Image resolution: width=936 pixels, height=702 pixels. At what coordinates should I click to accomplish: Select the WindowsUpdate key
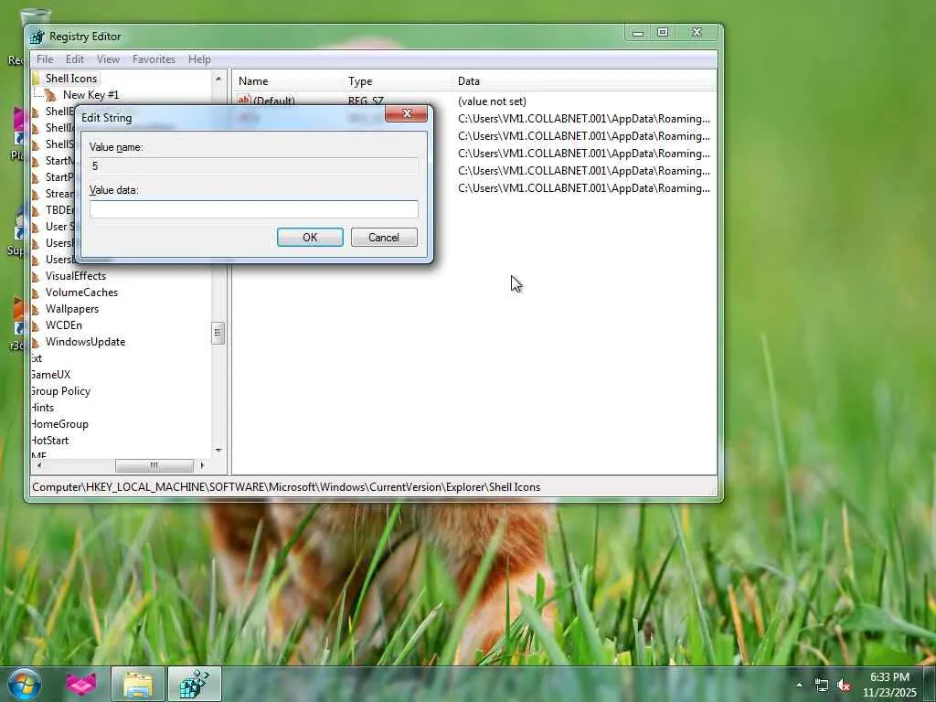tap(85, 342)
